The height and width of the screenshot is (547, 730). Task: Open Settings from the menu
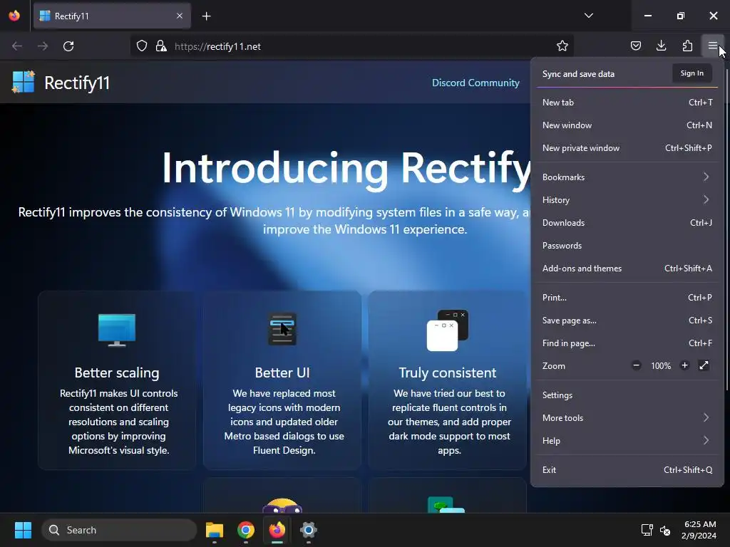pyautogui.click(x=627, y=395)
